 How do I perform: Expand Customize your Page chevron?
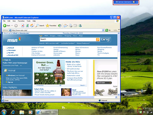tap(21, 65)
